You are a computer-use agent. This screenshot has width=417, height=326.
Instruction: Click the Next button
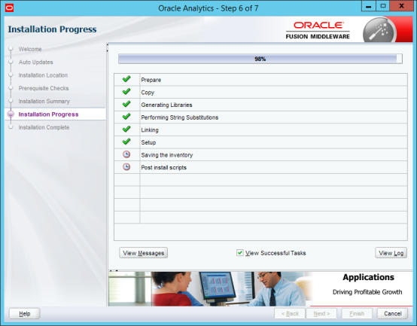[x=321, y=313]
